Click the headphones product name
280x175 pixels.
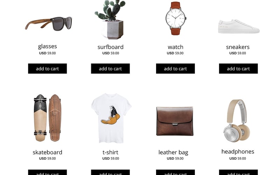point(238,152)
